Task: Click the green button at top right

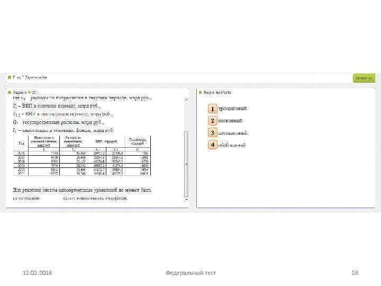Action: point(364,78)
